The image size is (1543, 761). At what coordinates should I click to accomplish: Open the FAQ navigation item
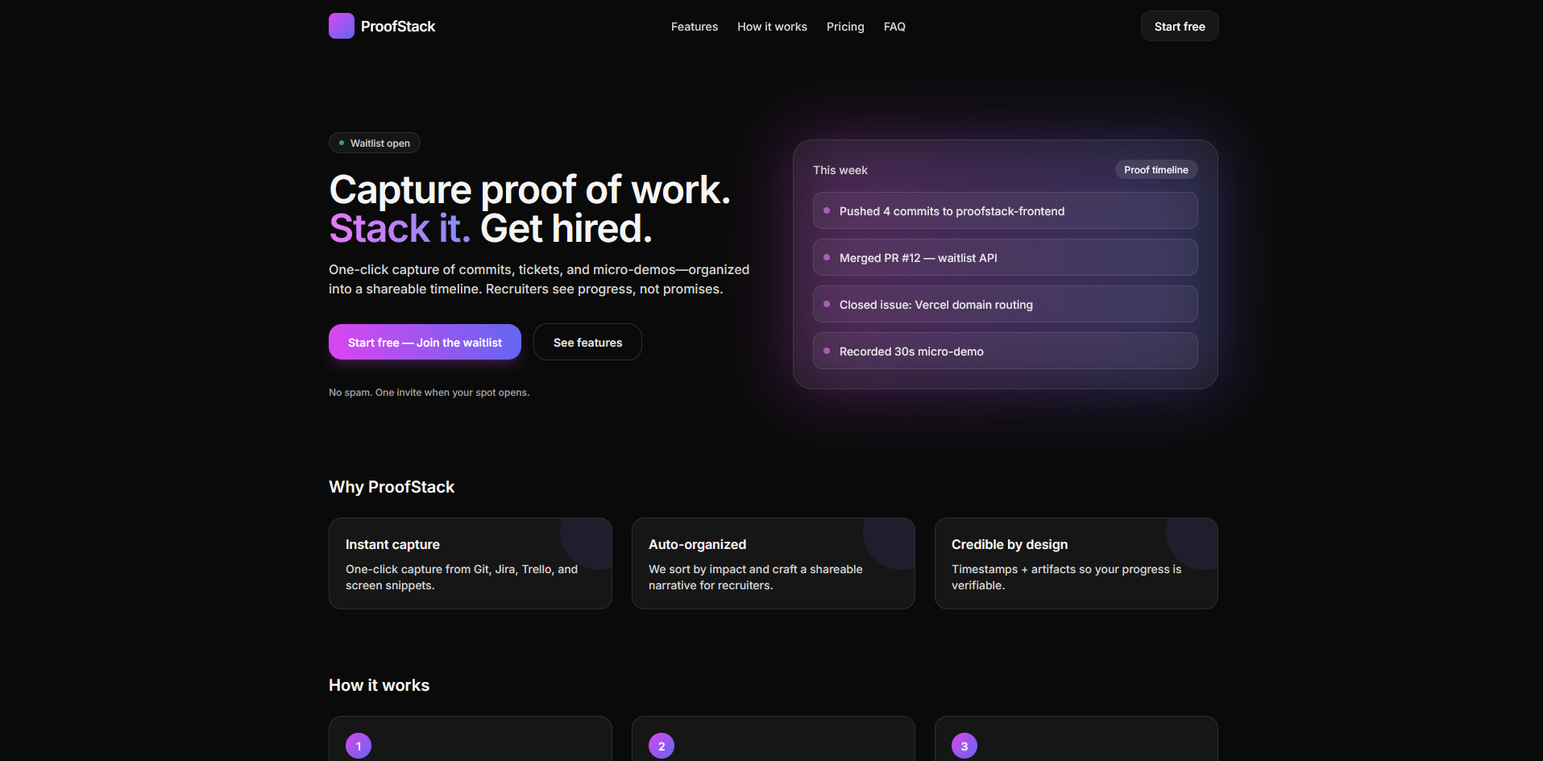[x=894, y=26]
